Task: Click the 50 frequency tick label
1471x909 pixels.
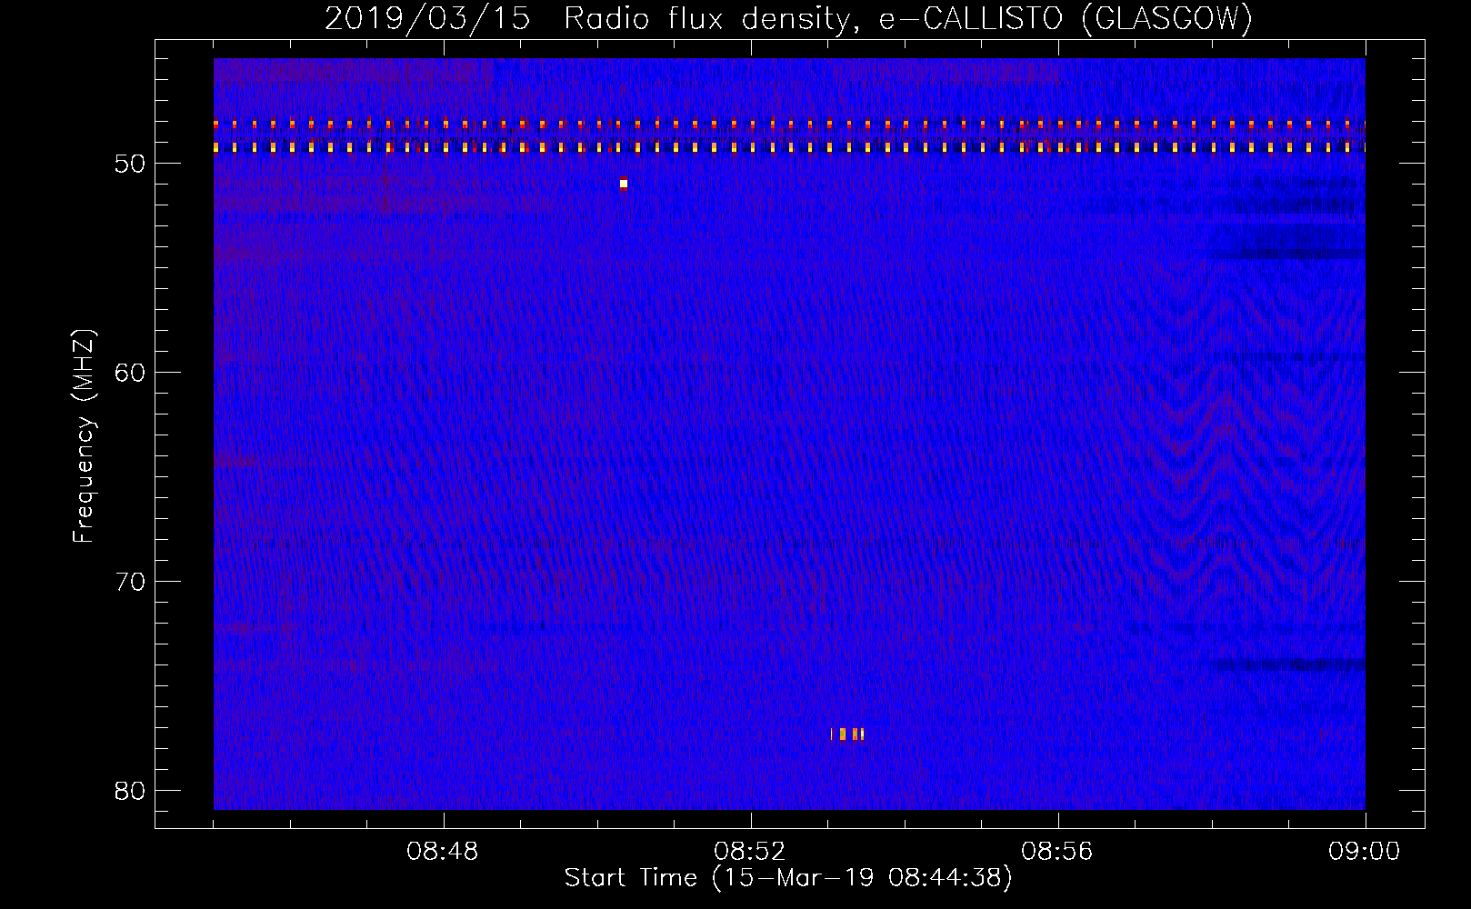Action: (130, 164)
